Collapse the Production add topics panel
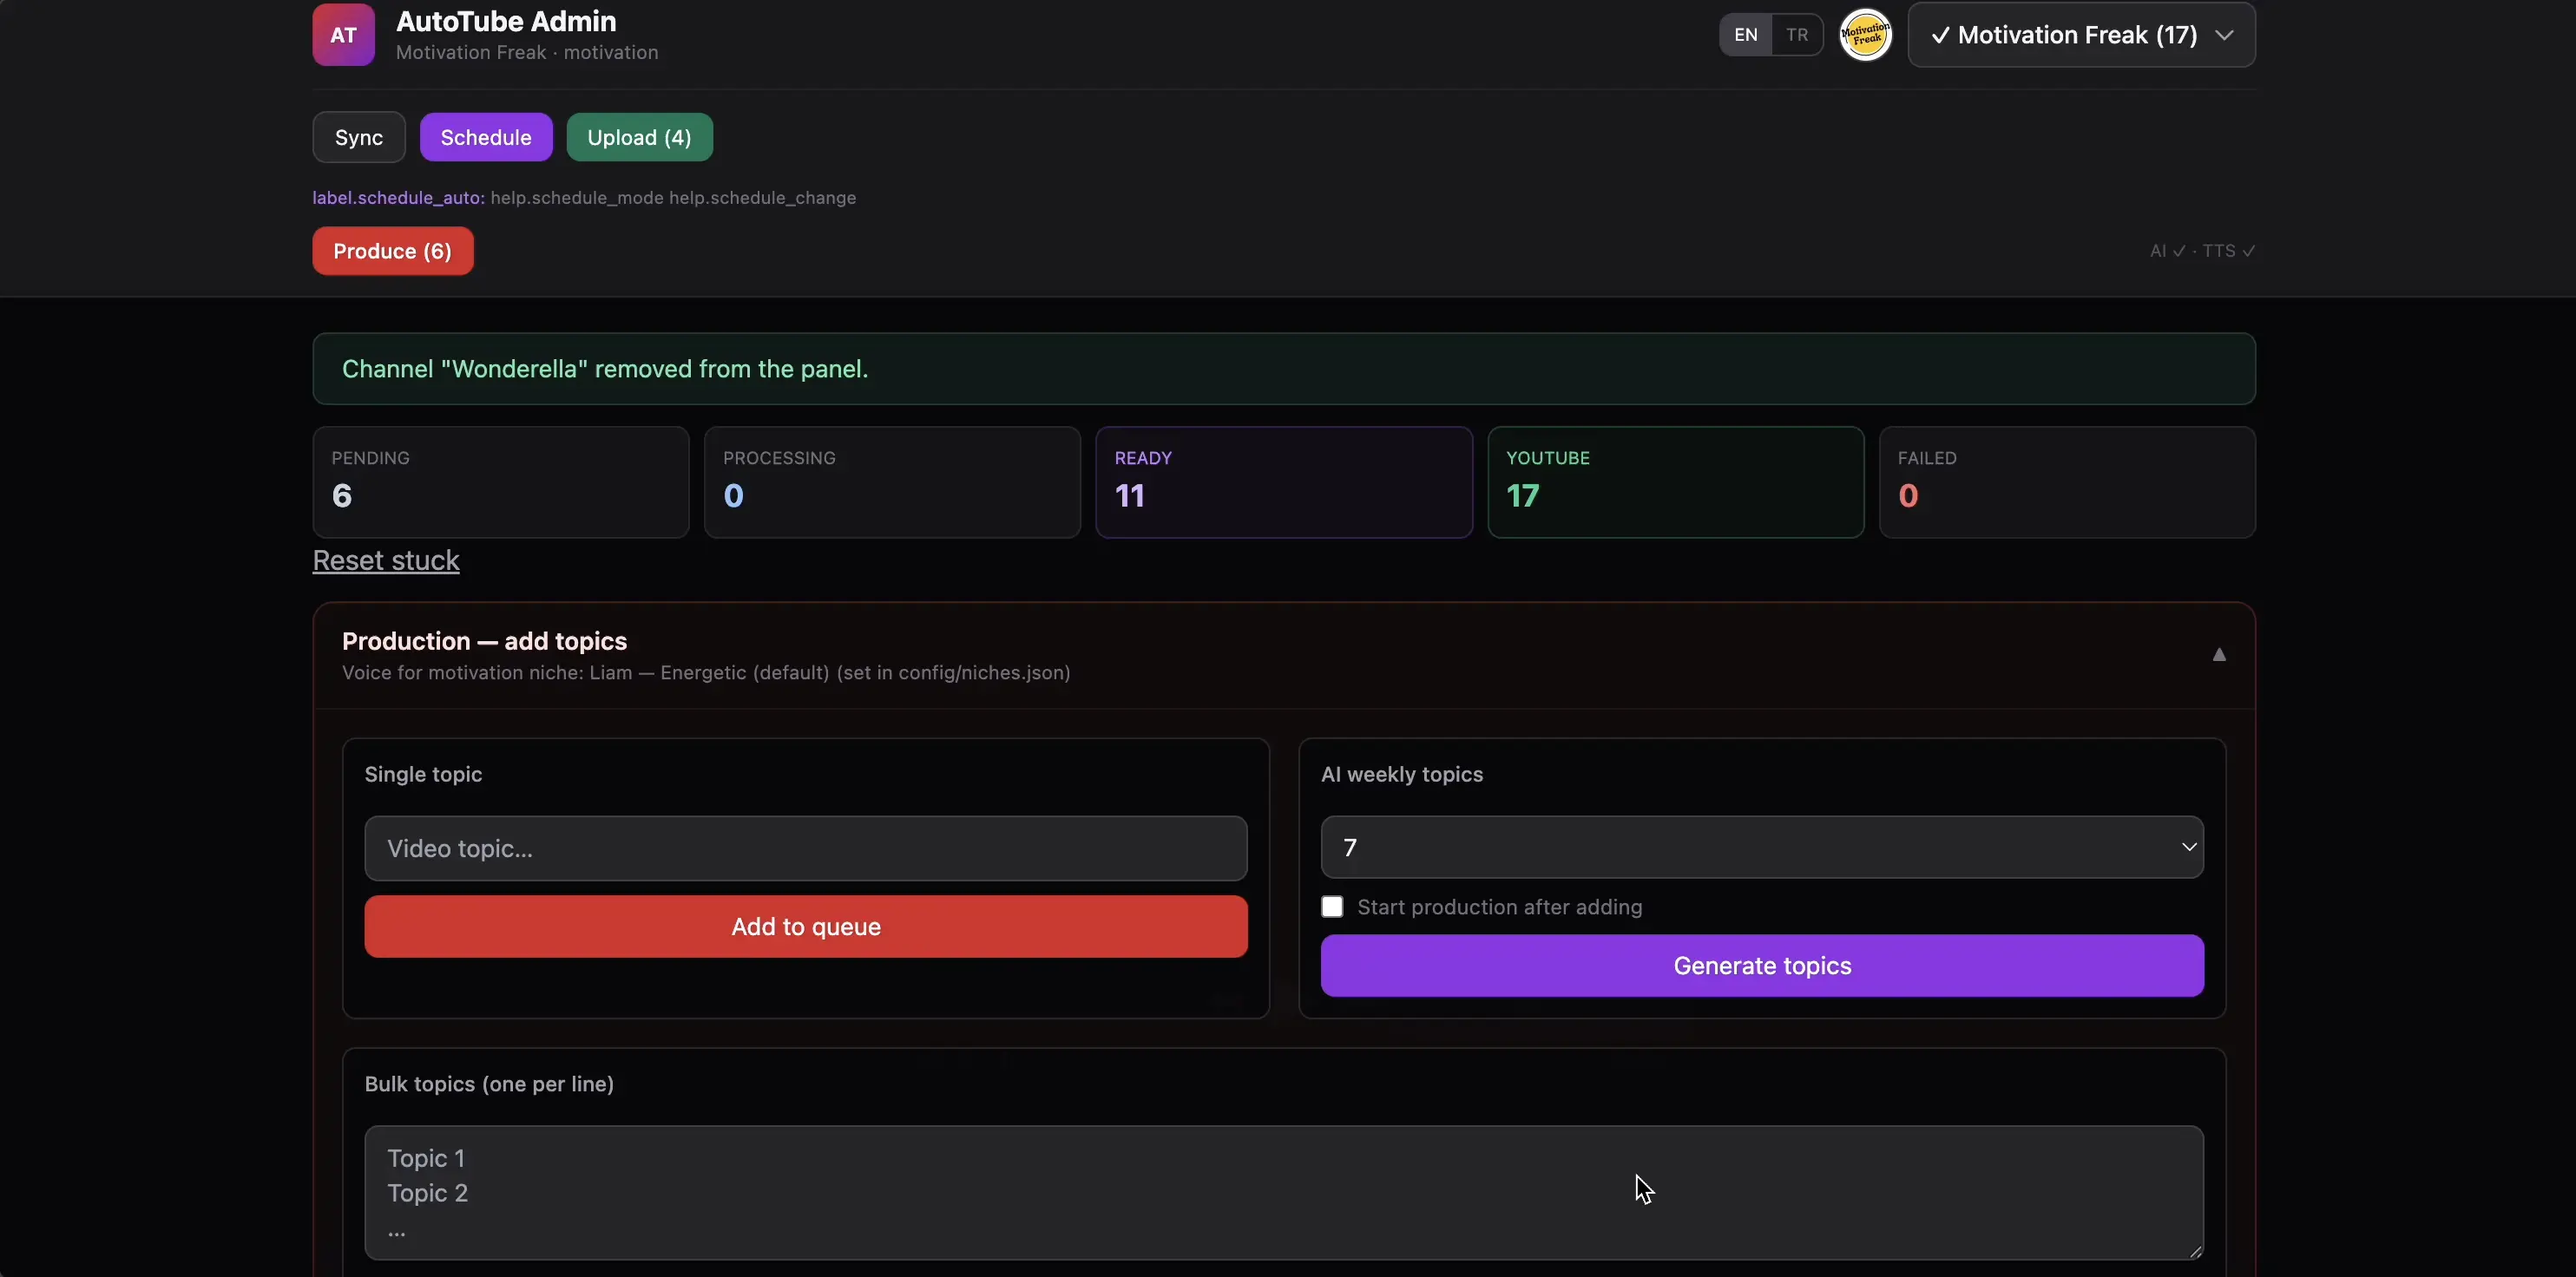The height and width of the screenshot is (1277, 2576). (2218, 654)
